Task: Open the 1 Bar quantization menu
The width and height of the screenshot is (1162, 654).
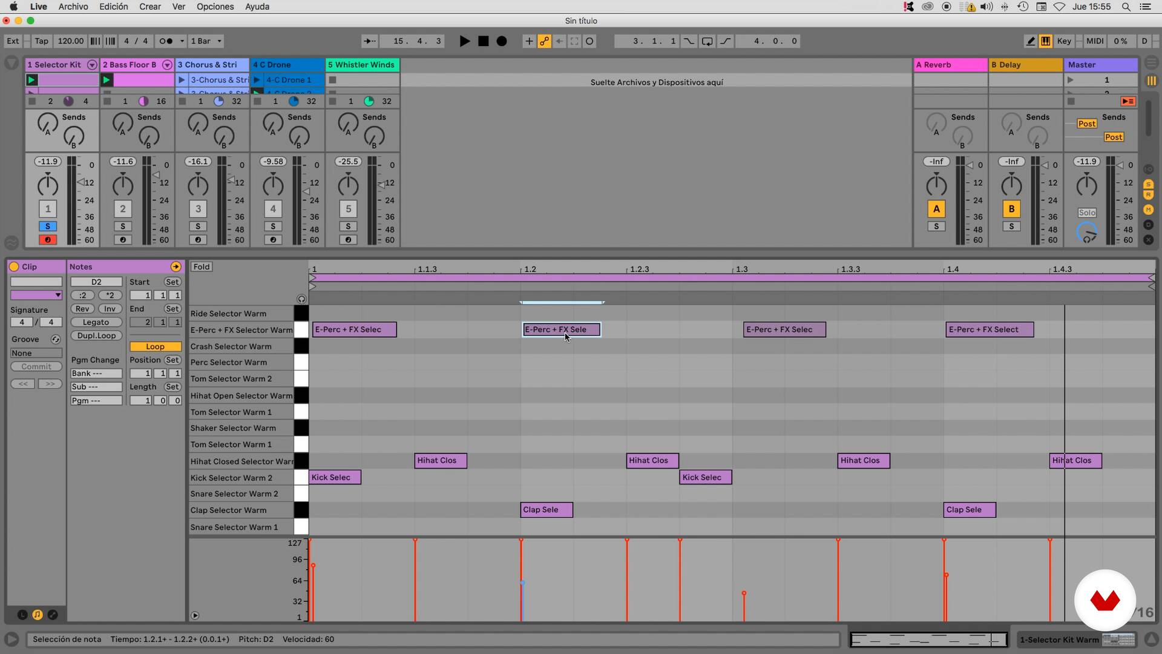Action: tap(206, 41)
